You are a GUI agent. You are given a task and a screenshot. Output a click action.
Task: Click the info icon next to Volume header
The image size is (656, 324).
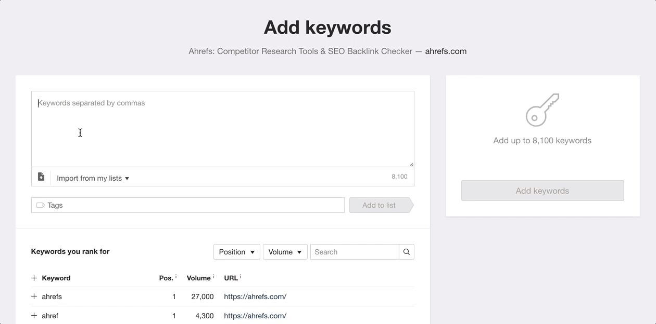coord(213,276)
